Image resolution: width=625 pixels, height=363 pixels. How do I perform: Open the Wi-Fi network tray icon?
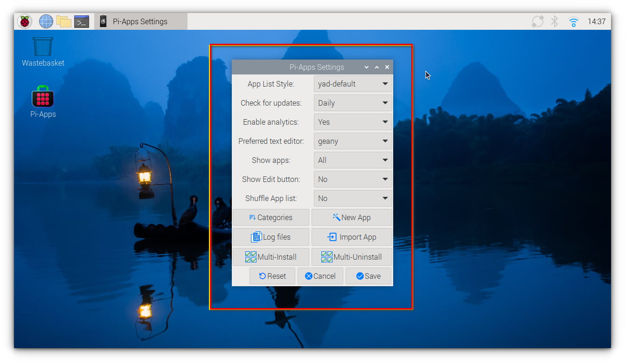tap(573, 21)
